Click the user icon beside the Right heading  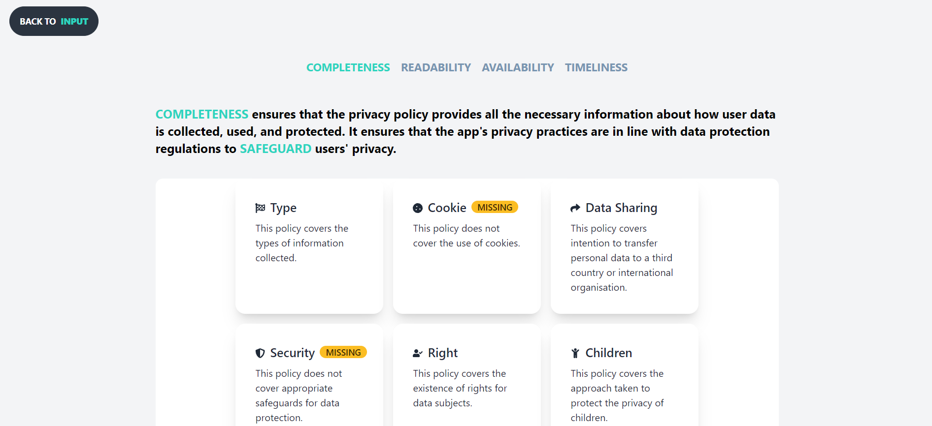[x=418, y=353]
